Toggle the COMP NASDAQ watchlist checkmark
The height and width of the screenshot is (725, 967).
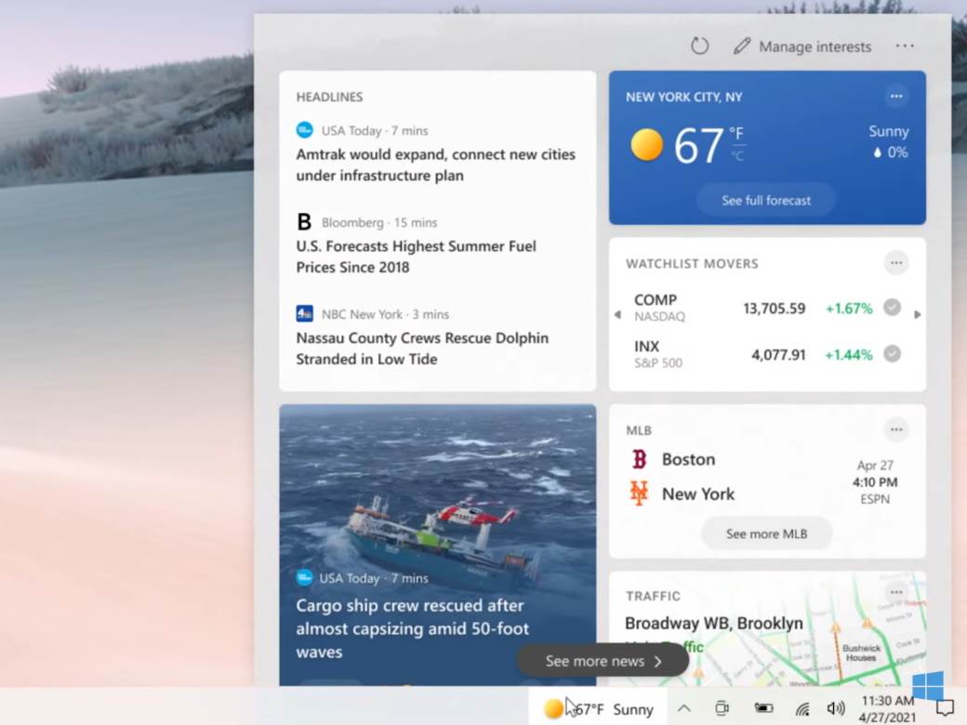[x=891, y=308]
